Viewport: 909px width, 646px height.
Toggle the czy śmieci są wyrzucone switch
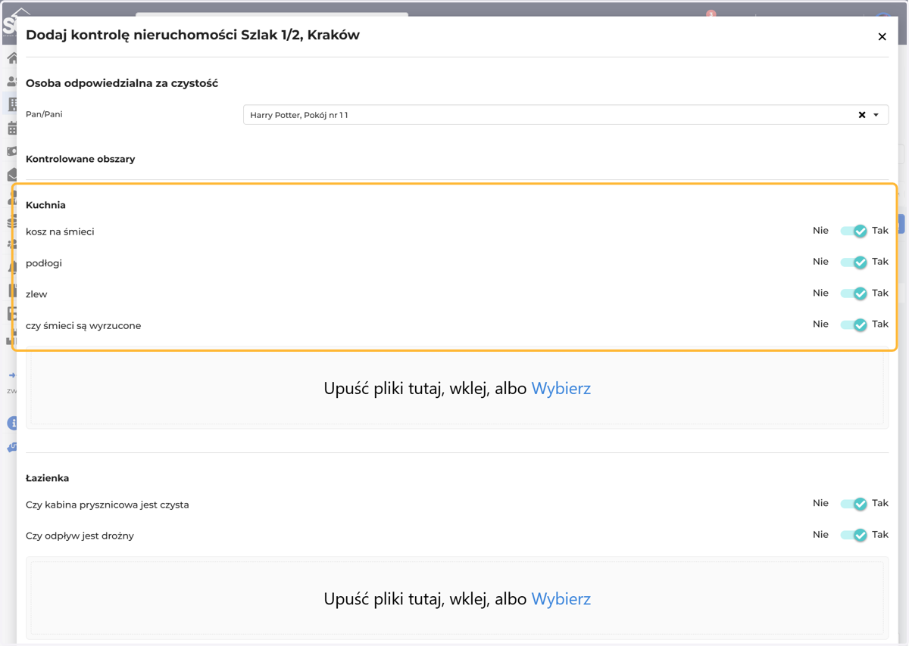pos(854,325)
